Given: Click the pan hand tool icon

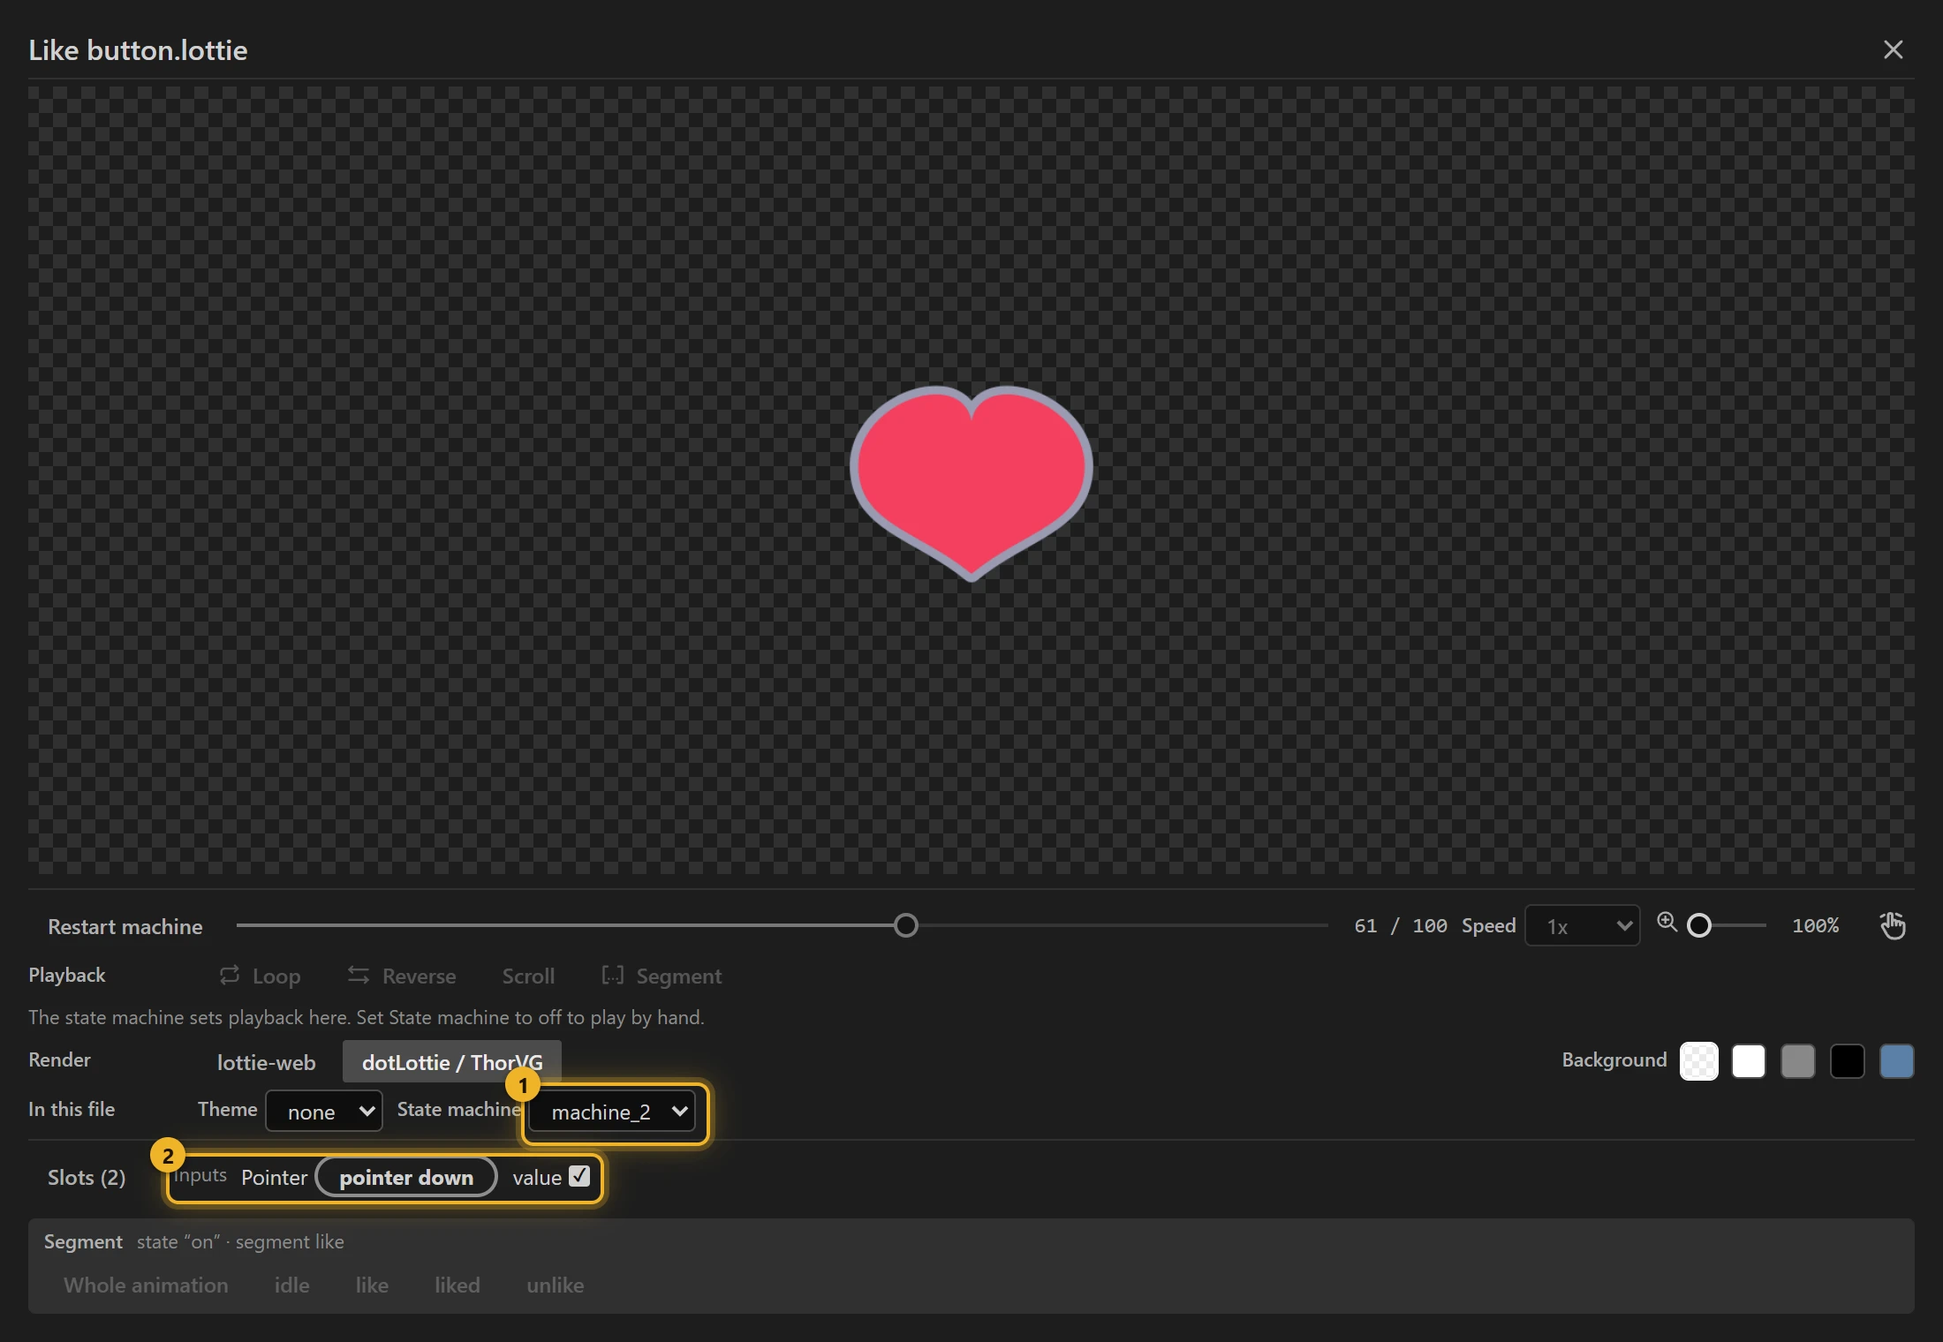Looking at the screenshot, I should click(x=1893, y=925).
